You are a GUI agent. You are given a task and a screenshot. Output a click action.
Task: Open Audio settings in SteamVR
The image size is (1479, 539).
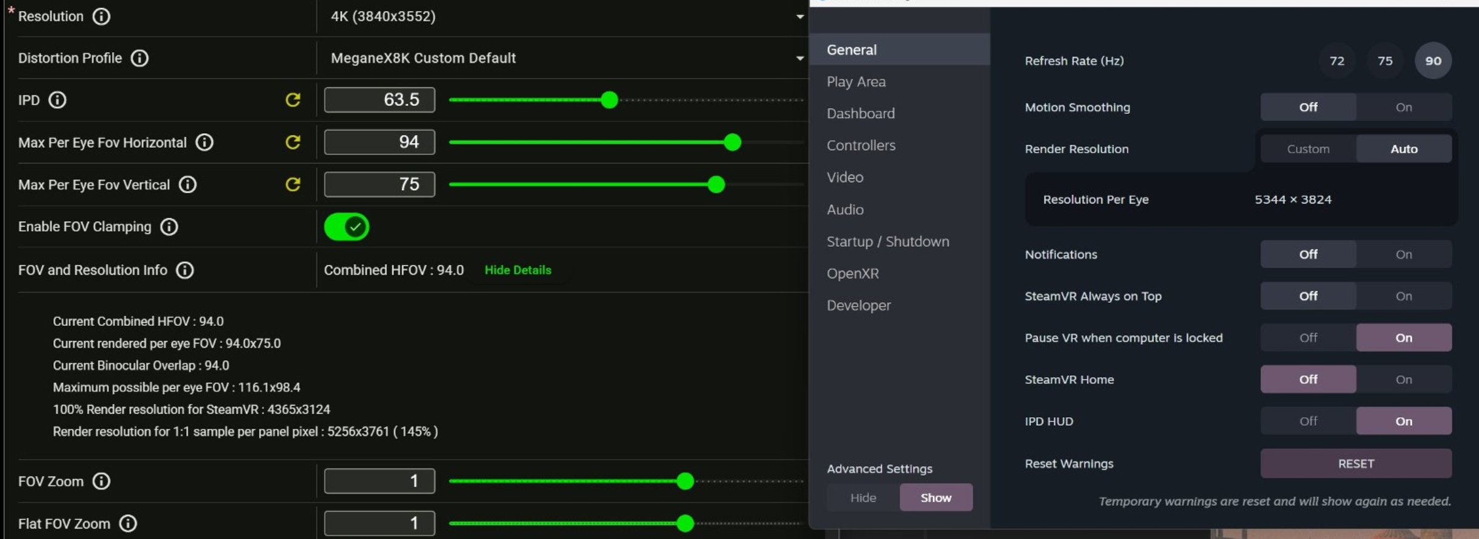[x=900, y=210]
